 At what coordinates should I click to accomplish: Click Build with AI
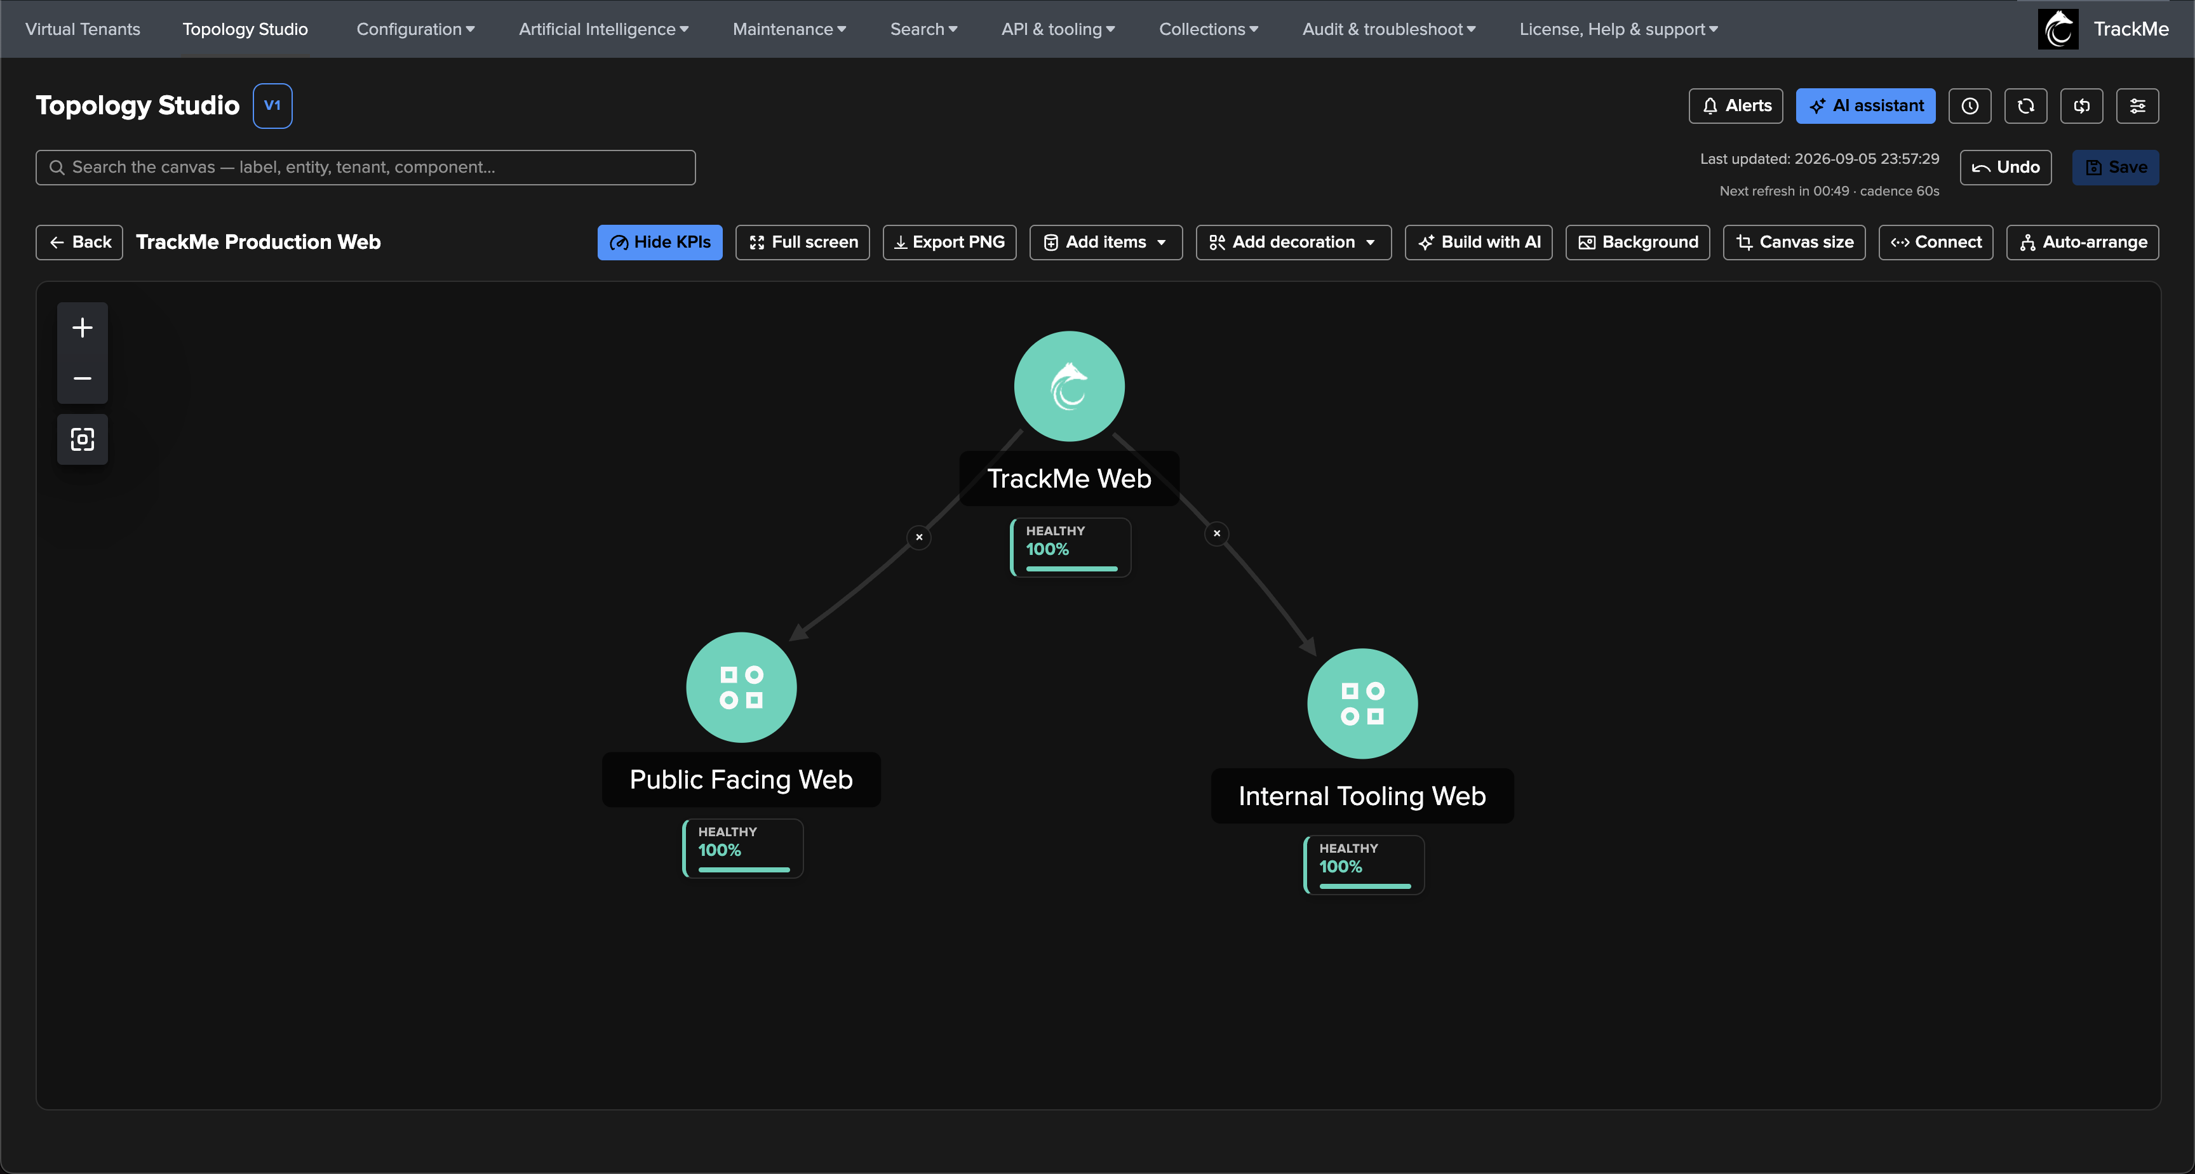1477,242
